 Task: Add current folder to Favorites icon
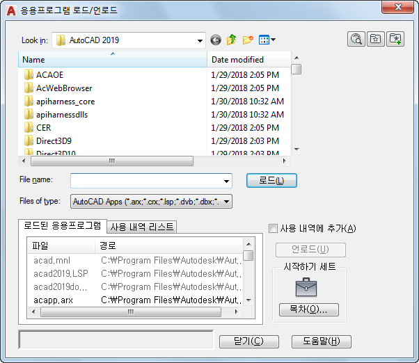pyautogui.click(x=395, y=39)
